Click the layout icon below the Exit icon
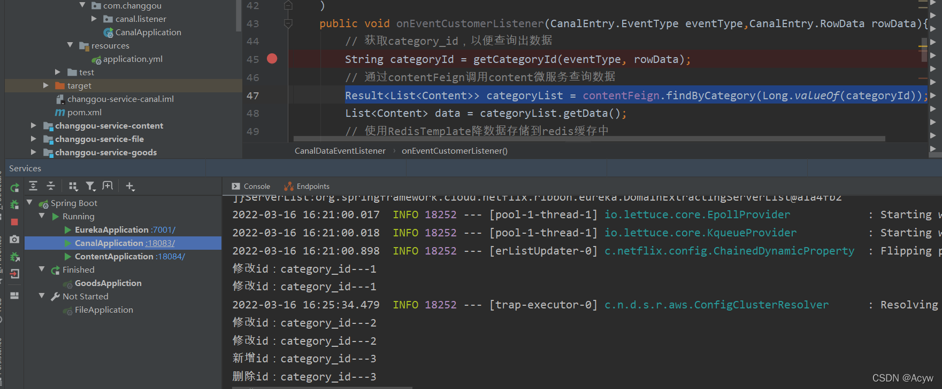Viewport: 942px width, 389px height. [14, 295]
